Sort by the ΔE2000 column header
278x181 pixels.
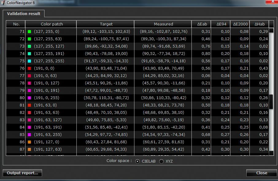pyautogui.click(x=240, y=24)
